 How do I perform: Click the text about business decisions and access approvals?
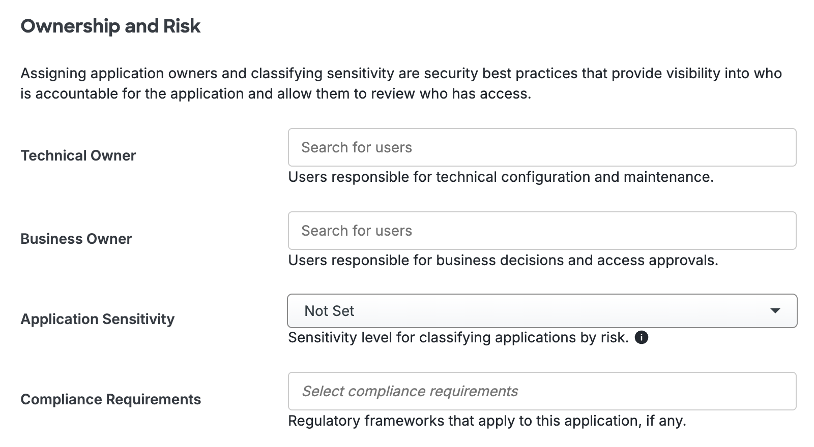click(x=504, y=260)
